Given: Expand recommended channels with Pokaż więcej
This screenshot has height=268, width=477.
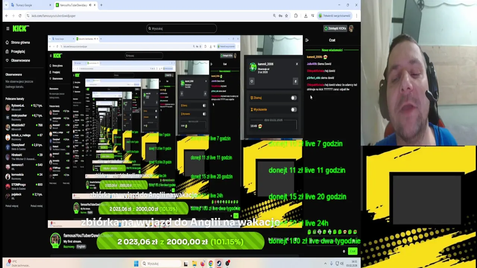Looking at the screenshot, I should [12, 206].
